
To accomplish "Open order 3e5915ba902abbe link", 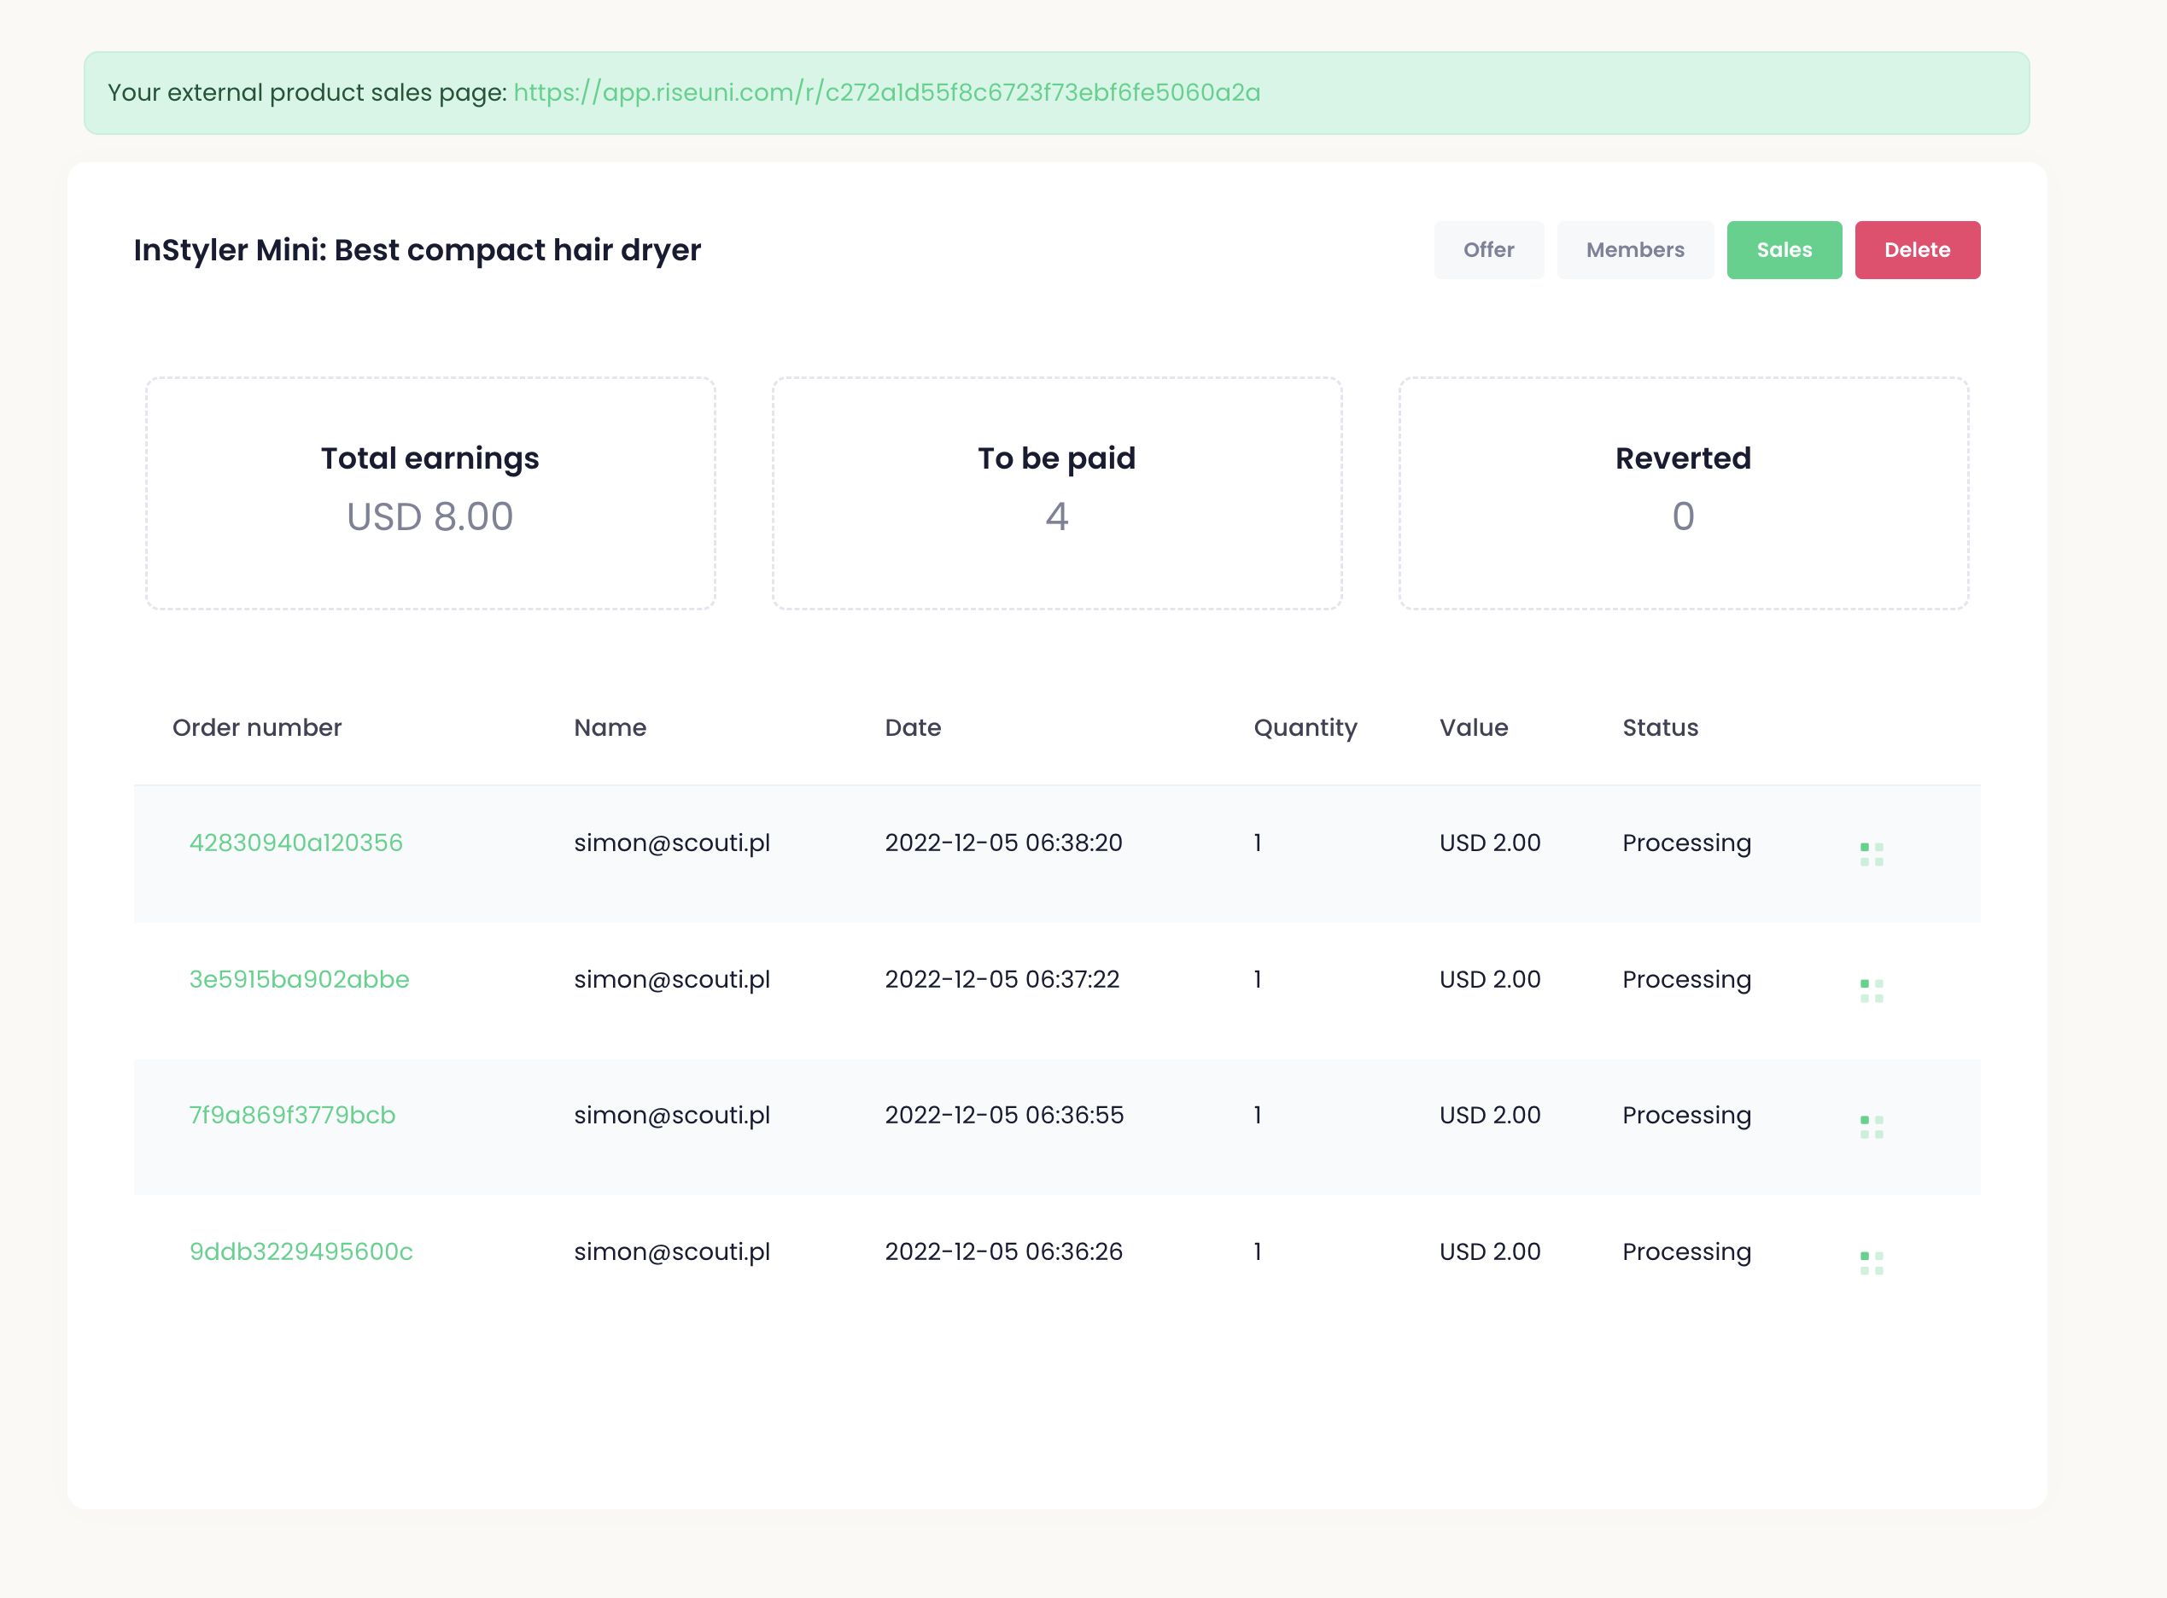I will click(299, 979).
